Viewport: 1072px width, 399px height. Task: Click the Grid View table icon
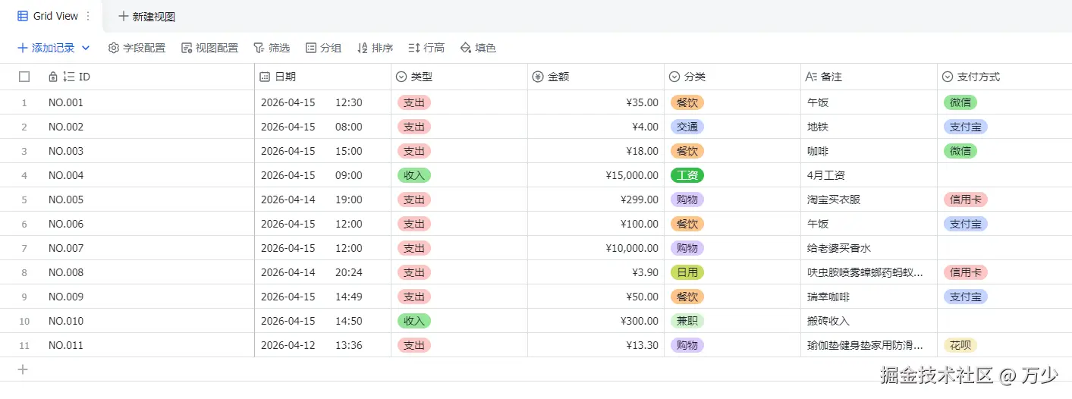[23, 16]
